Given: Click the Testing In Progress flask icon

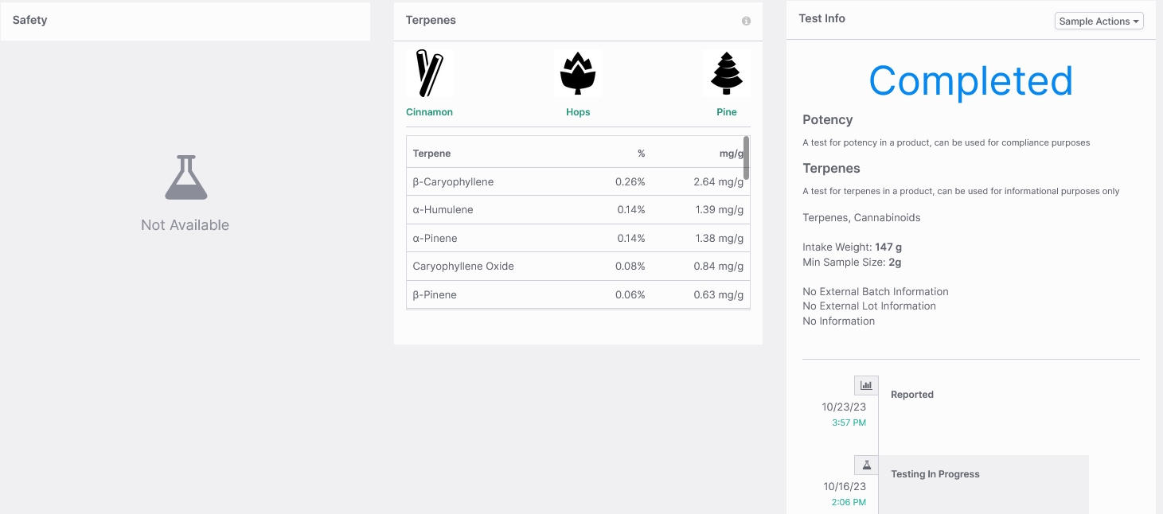Looking at the screenshot, I should point(866,465).
